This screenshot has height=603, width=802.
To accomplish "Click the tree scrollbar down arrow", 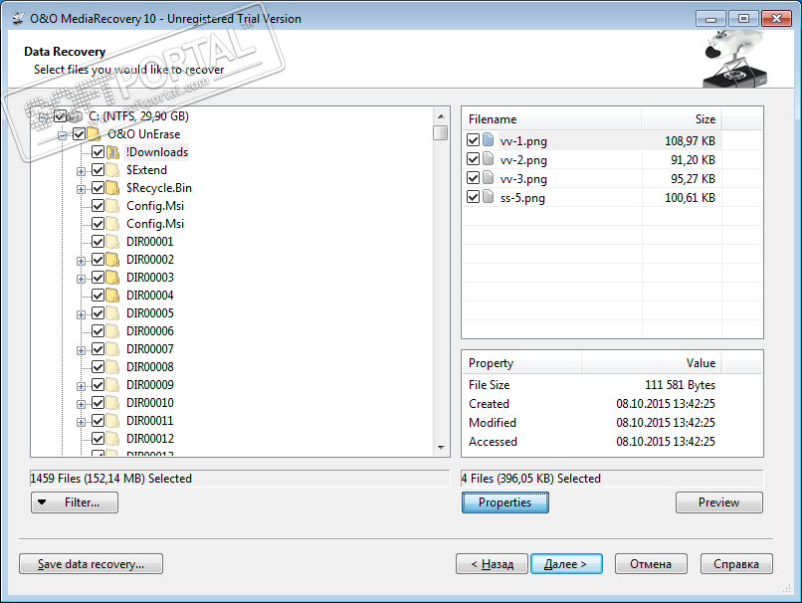I will [441, 448].
